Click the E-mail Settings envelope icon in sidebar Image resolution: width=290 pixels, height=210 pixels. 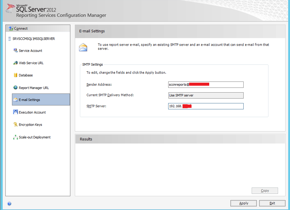tap(16, 100)
